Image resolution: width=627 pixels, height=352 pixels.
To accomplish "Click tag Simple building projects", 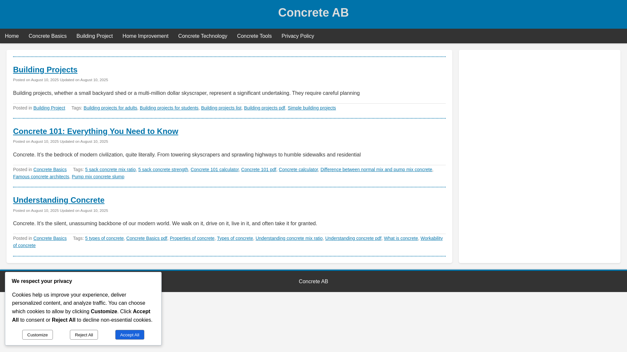I will click(x=312, y=108).
